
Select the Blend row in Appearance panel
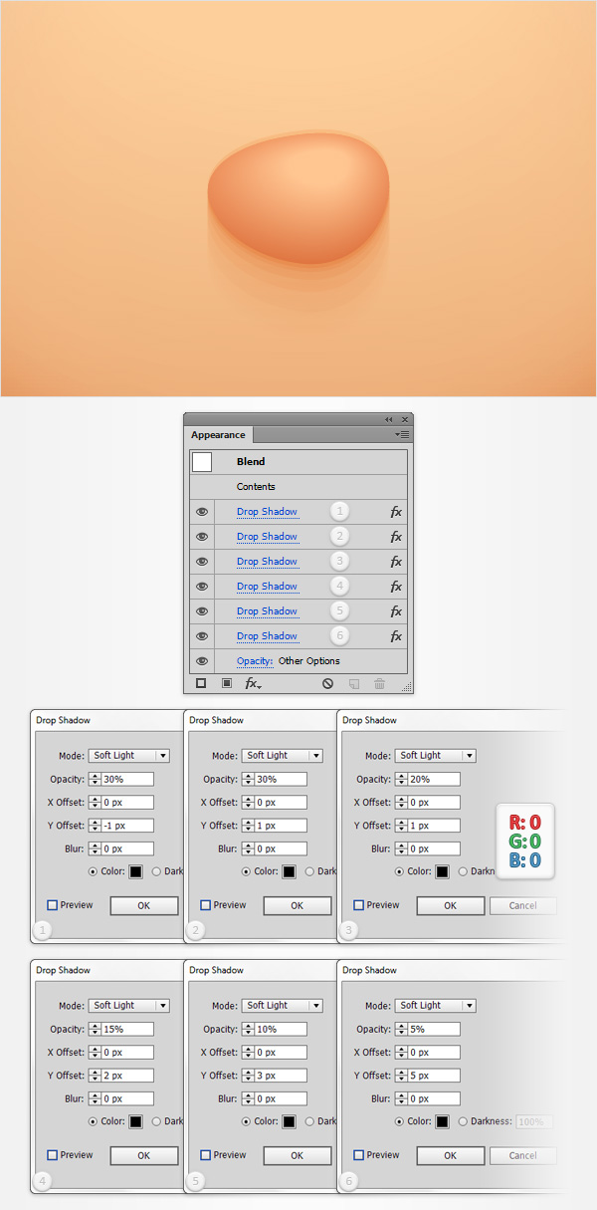pyautogui.click(x=298, y=462)
